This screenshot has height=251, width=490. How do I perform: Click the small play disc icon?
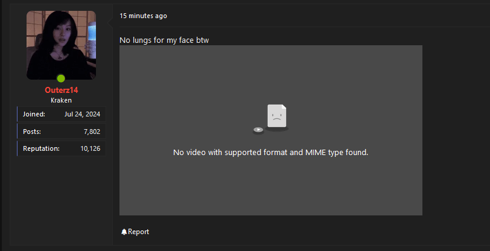(258, 129)
